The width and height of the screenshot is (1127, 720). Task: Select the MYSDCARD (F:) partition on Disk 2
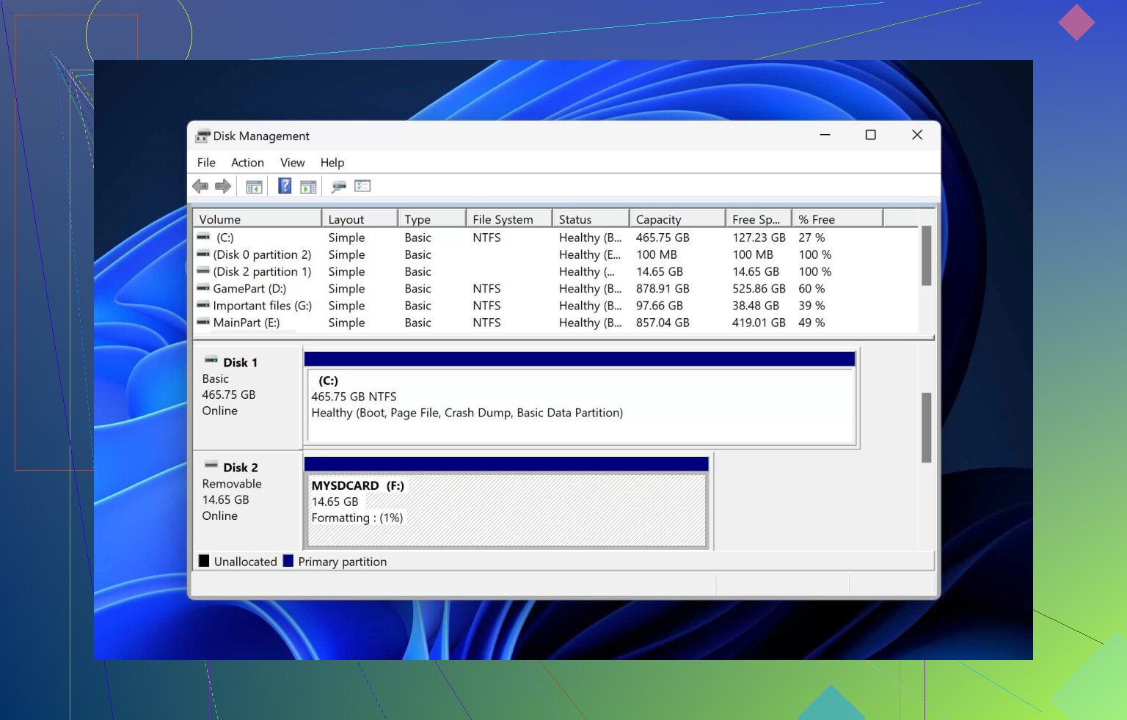(x=506, y=510)
